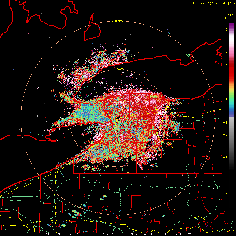The width and height of the screenshot is (236, 236).
Task: Select the "6" value on the color scale
Action: (226, 41)
